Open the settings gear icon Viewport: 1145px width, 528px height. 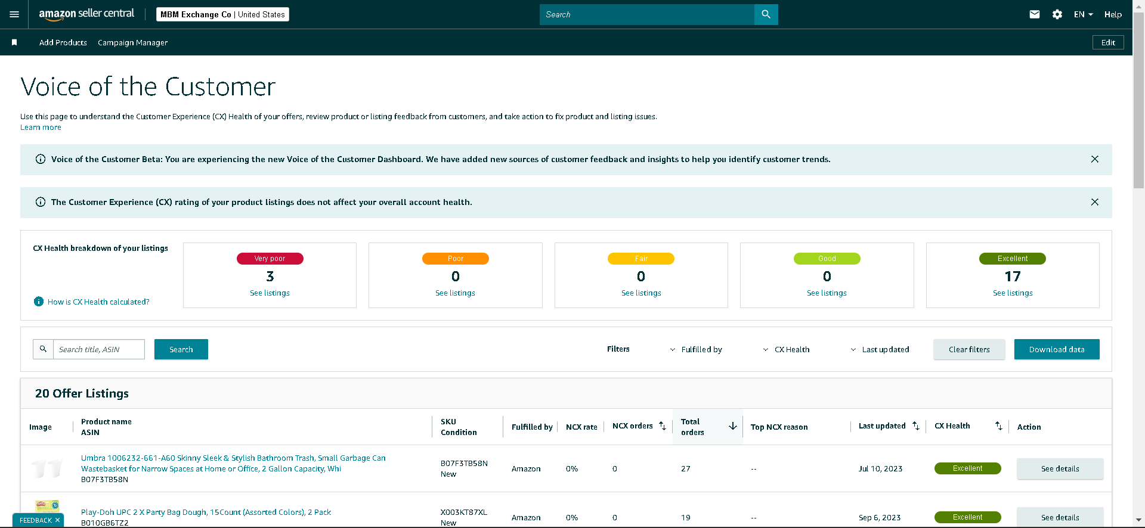tap(1057, 14)
